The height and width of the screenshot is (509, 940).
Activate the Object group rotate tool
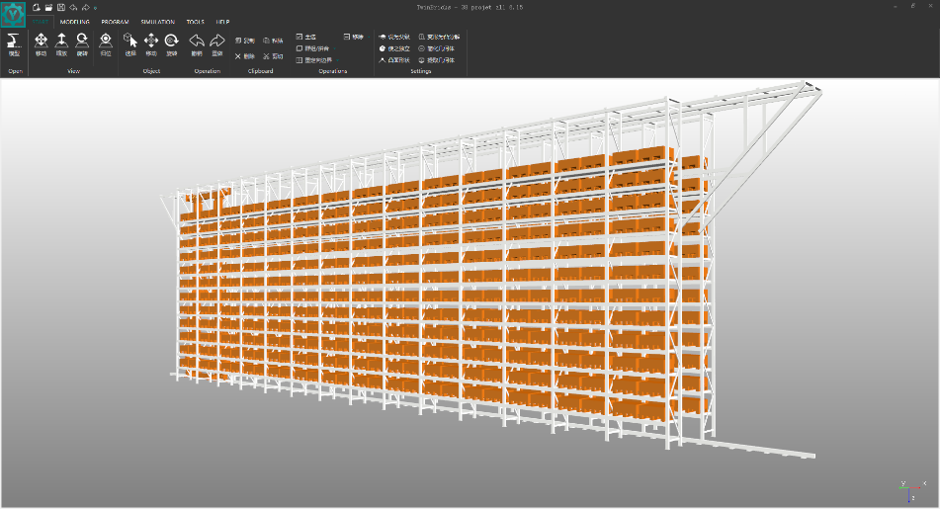tap(171, 44)
